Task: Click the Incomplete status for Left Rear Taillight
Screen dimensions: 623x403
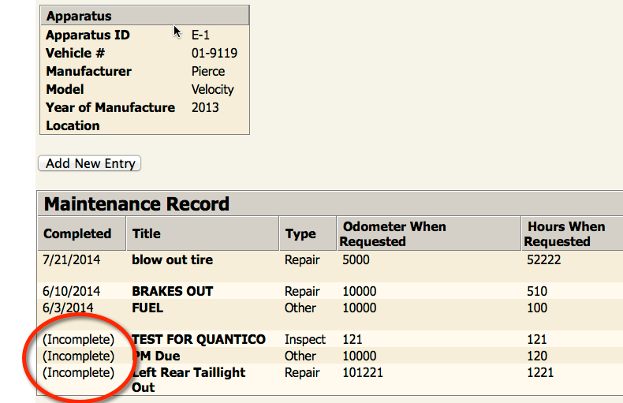Action: 79,373
